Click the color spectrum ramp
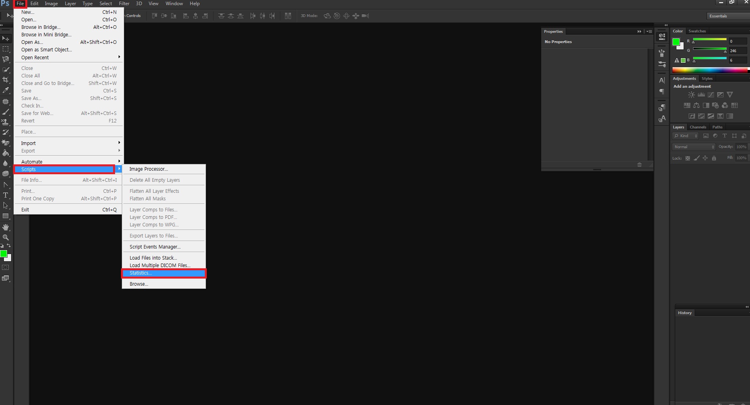 click(x=710, y=70)
